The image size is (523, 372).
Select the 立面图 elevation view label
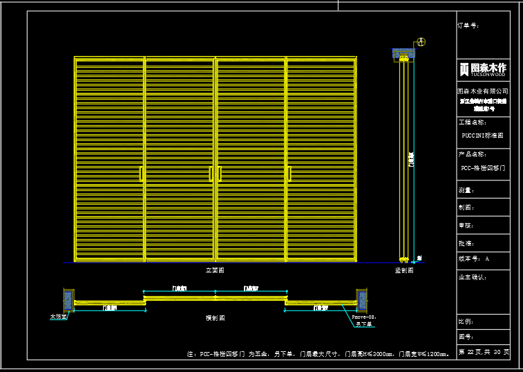pyautogui.click(x=215, y=270)
